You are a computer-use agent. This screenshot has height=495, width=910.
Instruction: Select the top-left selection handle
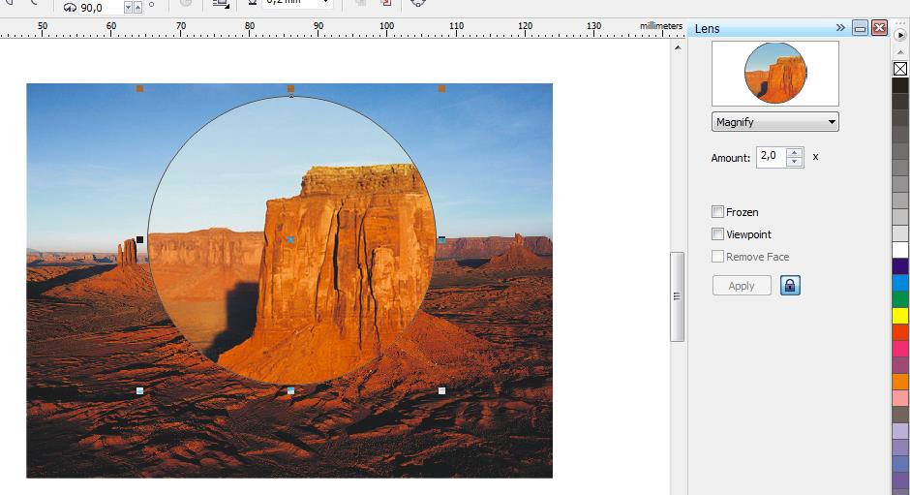coord(139,89)
